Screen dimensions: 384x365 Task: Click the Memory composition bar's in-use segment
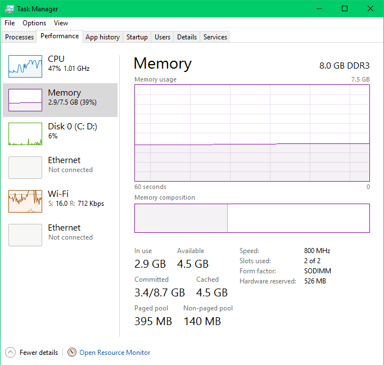pyautogui.click(x=181, y=218)
